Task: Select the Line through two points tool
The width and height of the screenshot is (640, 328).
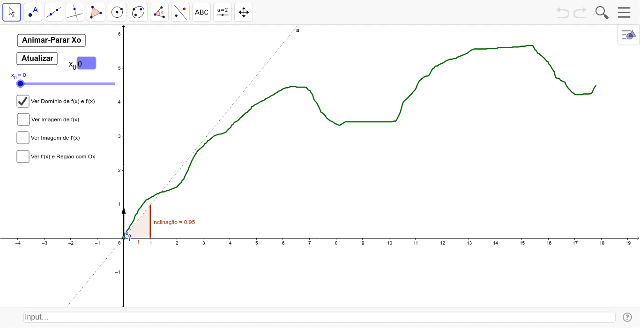Action: (54, 12)
